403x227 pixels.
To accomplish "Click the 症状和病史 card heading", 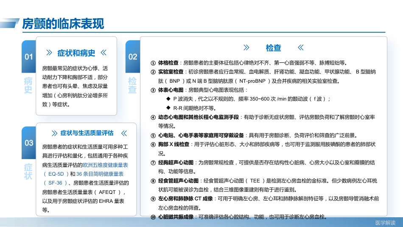I will point(76,53).
